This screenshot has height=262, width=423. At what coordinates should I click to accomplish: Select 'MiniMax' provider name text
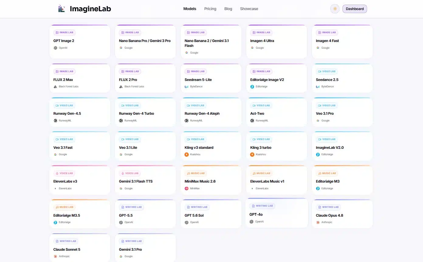[x=195, y=188]
